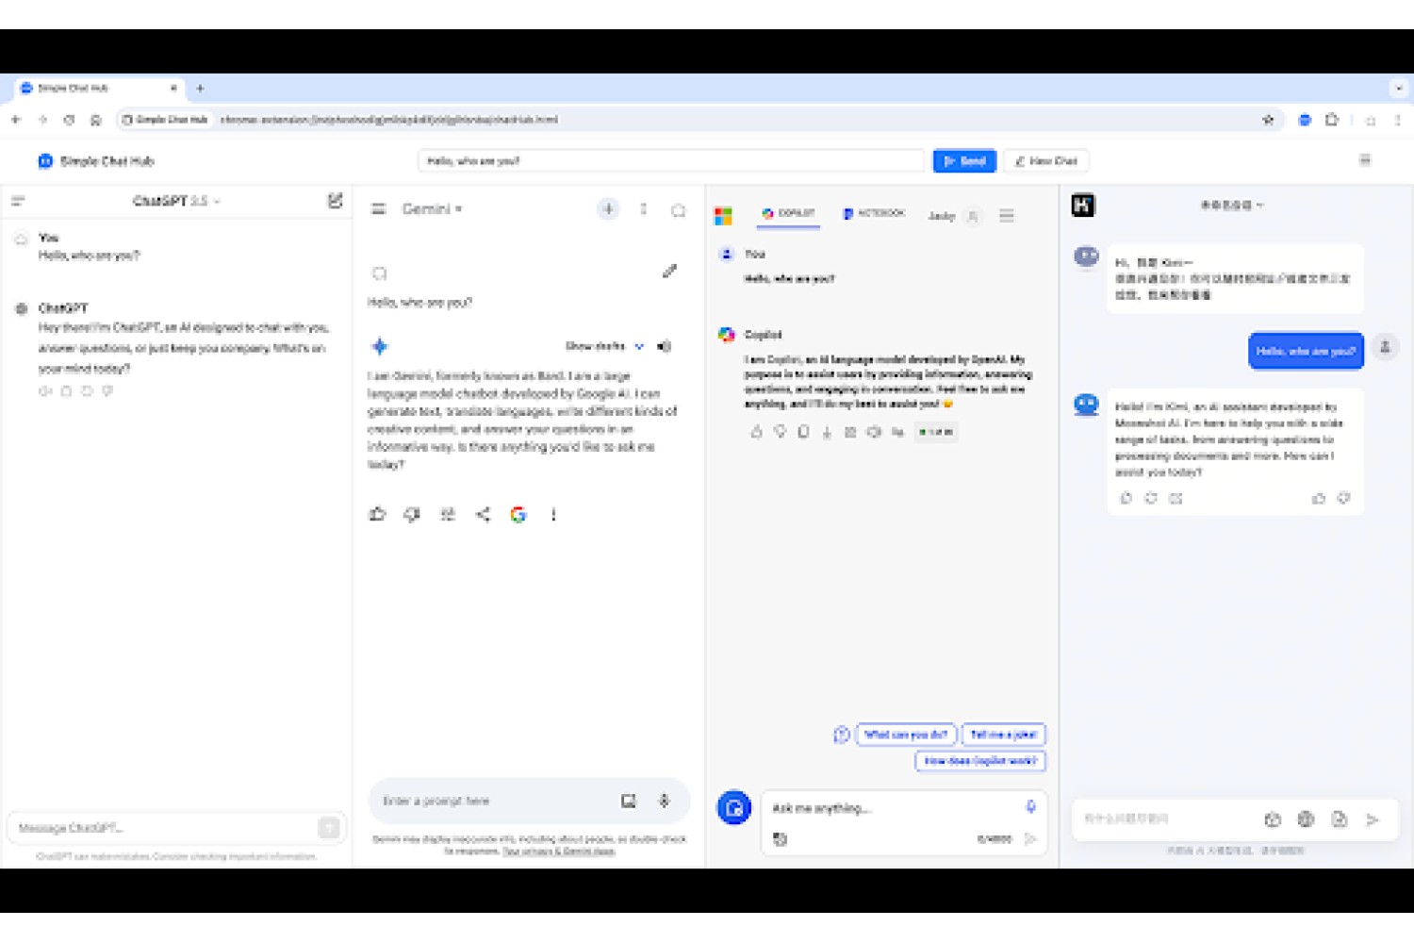Read aloud the ChatGPT response
The width and height of the screenshot is (1414, 943).
pos(45,391)
